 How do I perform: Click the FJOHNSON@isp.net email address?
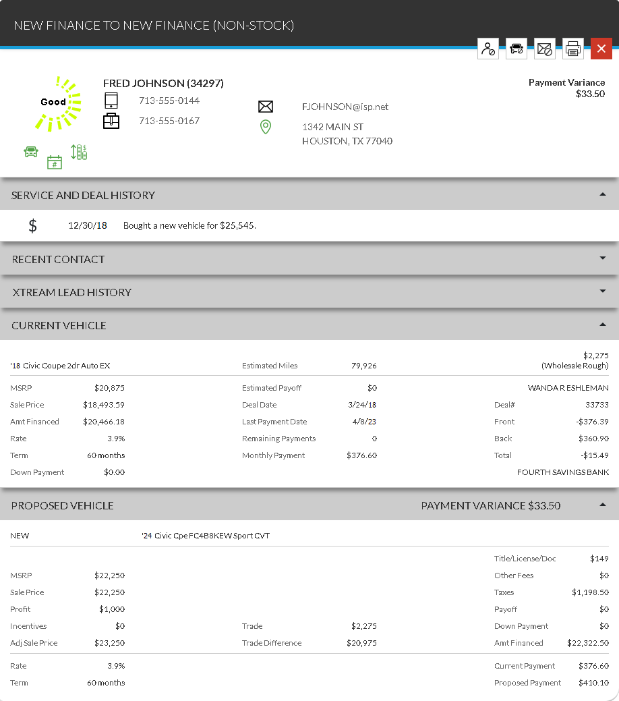click(x=345, y=107)
